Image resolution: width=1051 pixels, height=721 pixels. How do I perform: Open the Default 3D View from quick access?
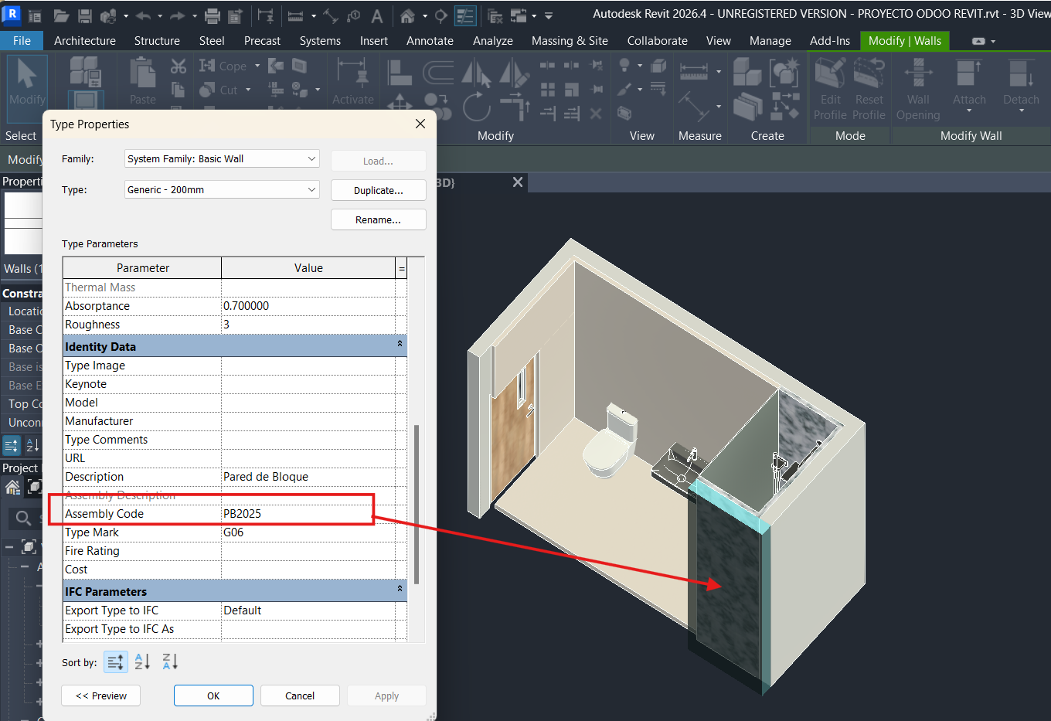click(408, 14)
